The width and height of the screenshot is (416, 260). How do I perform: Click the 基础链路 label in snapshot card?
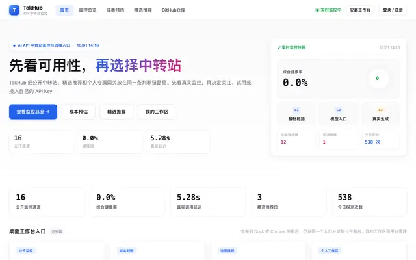tap(296, 119)
